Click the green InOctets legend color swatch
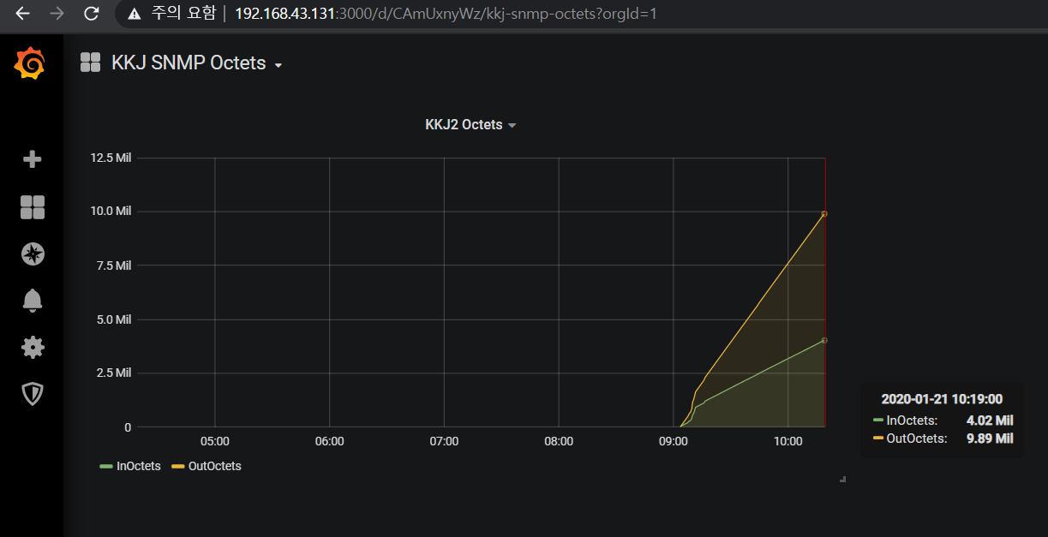This screenshot has width=1048, height=537. point(106,467)
